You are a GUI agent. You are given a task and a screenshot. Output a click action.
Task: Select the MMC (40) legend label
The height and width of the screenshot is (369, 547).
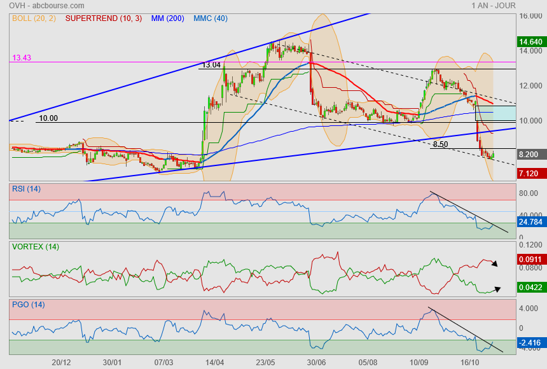coord(210,19)
